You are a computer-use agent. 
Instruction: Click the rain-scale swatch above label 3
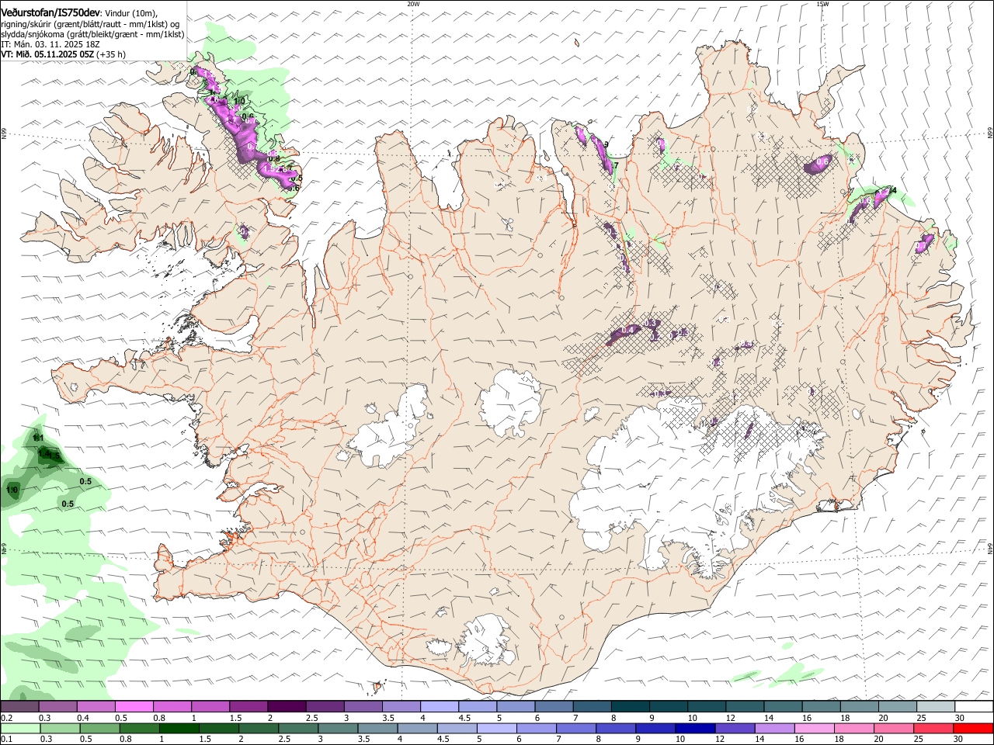[x=338, y=729]
